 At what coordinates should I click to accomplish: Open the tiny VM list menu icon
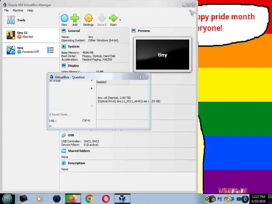point(50,50)
